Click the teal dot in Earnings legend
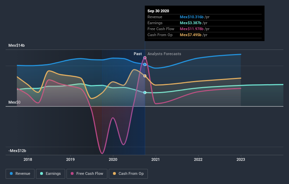289x184 pixels. (42, 173)
